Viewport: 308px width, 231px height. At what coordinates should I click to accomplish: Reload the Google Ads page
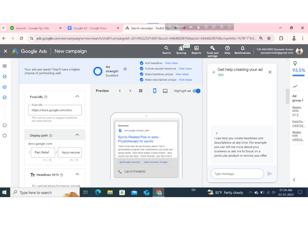(x=21, y=38)
